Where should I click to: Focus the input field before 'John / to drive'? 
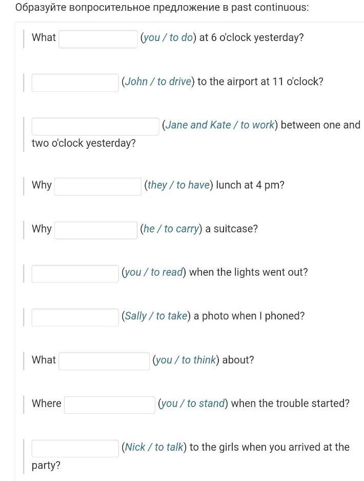click(75, 83)
